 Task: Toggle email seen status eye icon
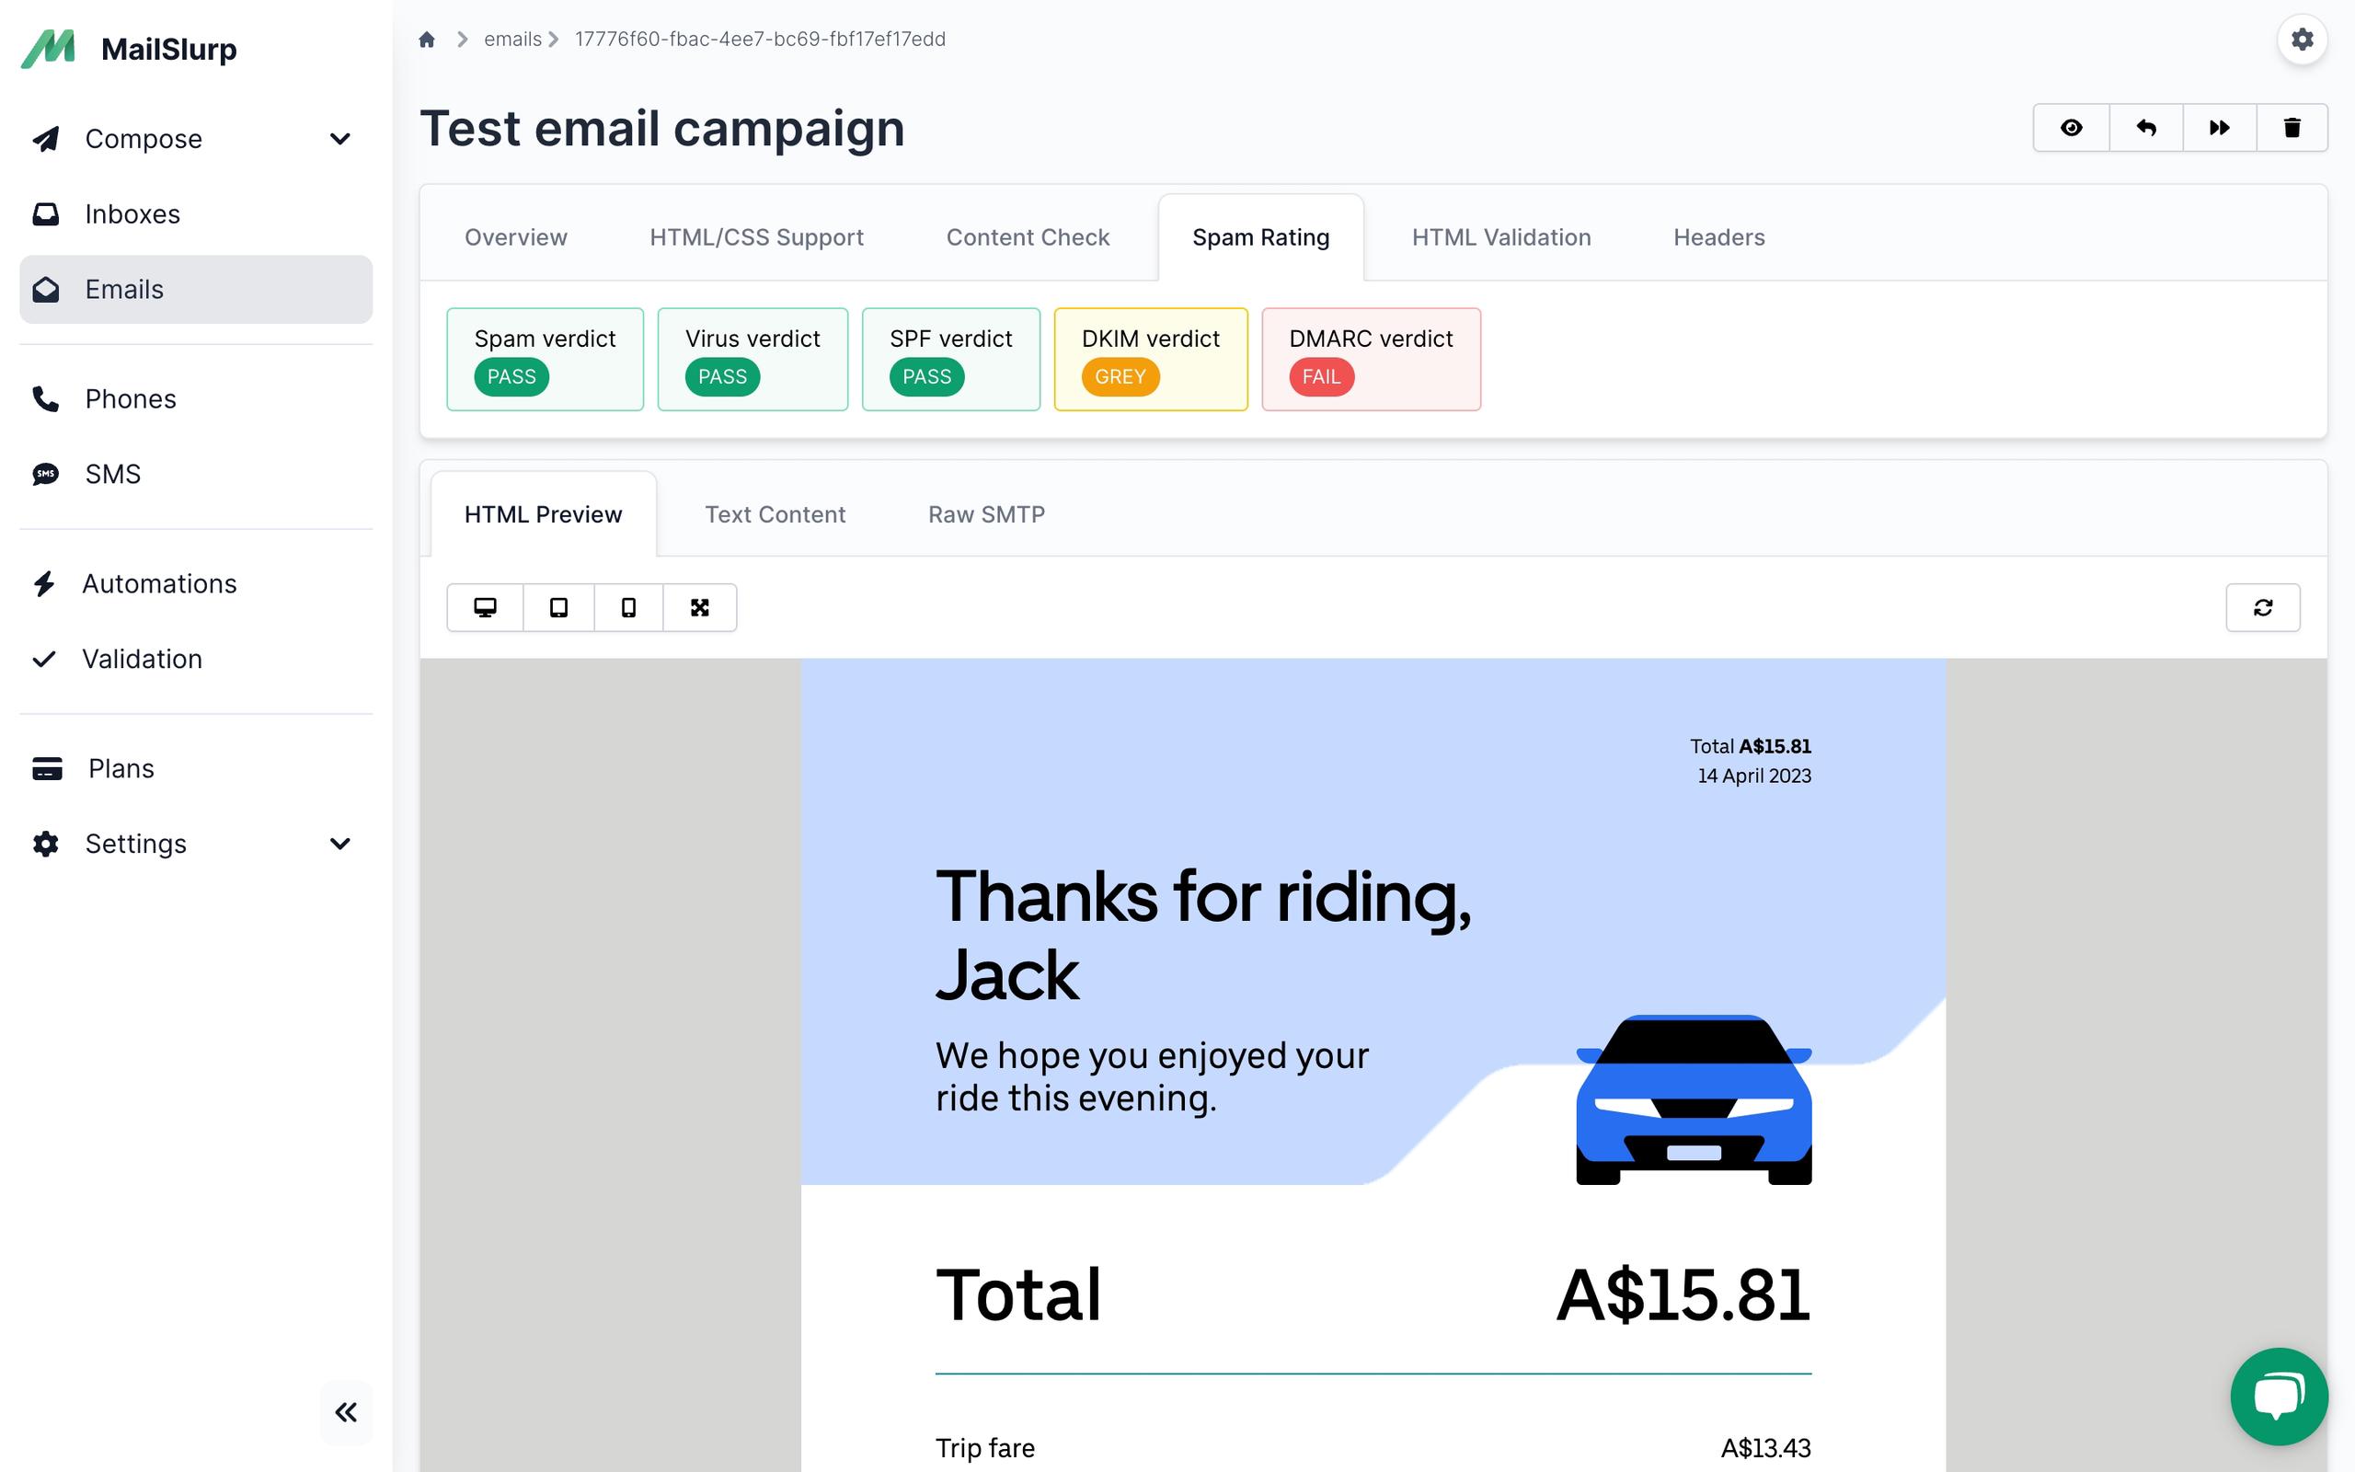(x=2071, y=128)
